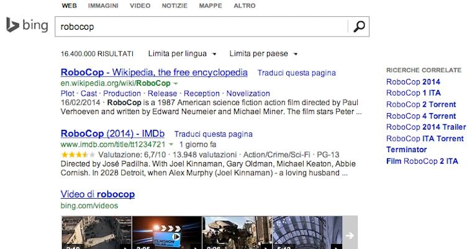Open the Plot section link
Viewport: 472px width, 249px height.
tap(68, 93)
